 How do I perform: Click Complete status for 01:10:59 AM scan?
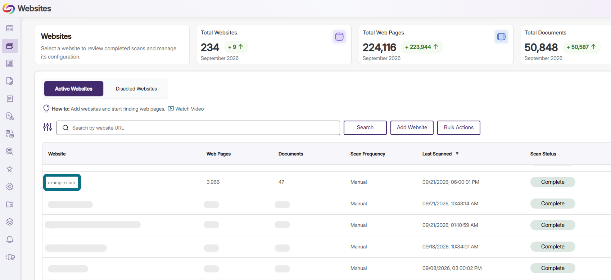tap(553, 225)
